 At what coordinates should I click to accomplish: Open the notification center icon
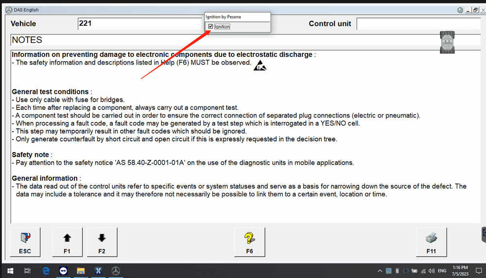click(479, 271)
